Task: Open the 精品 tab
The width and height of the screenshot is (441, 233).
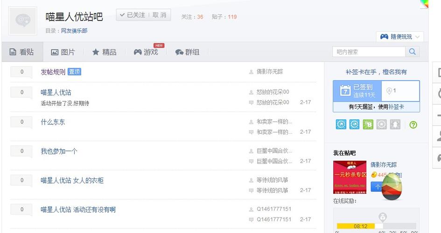Action: [x=105, y=52]
